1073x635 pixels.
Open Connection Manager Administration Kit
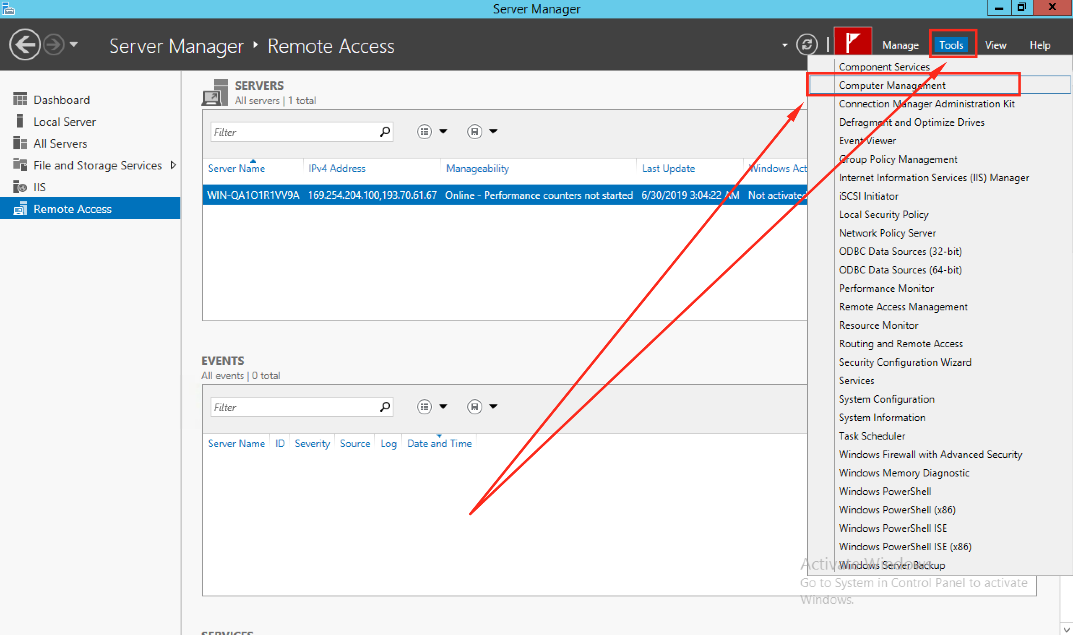click(x=926, y=104)
